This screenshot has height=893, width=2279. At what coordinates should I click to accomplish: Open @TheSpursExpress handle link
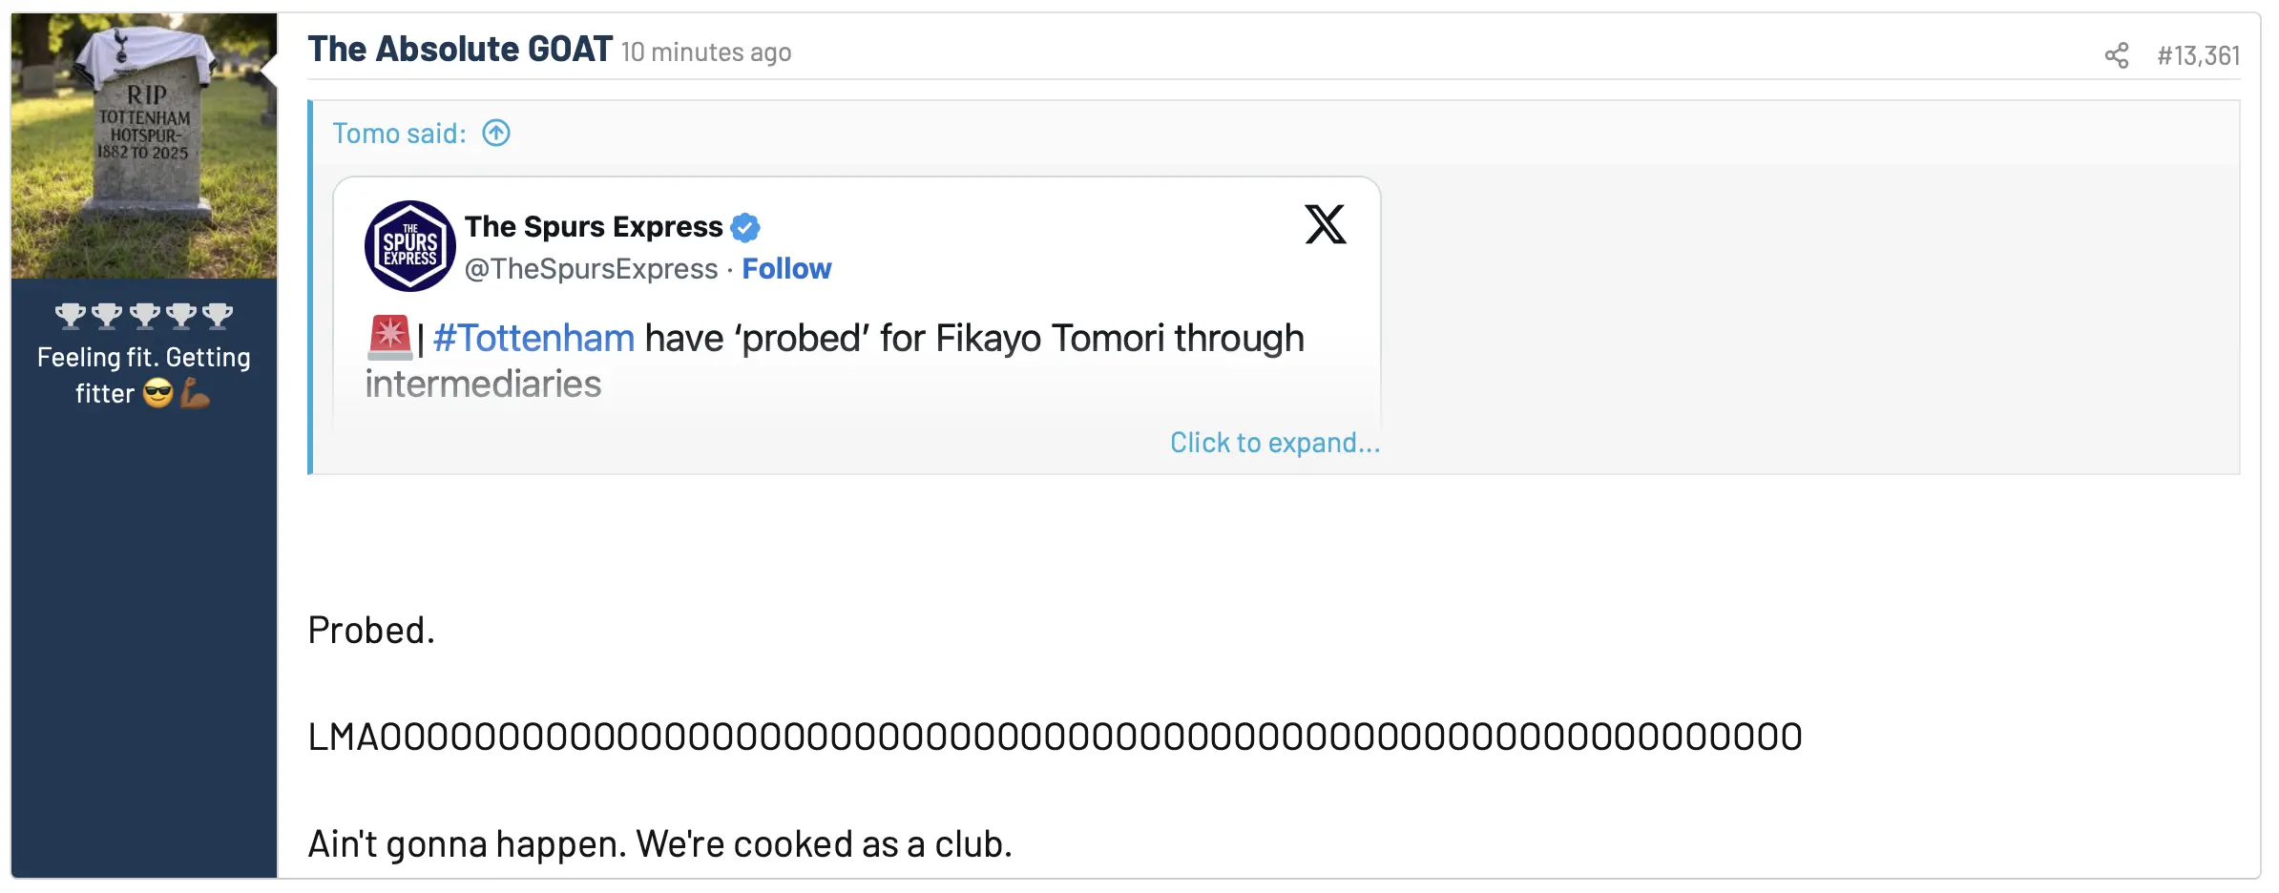591,269
